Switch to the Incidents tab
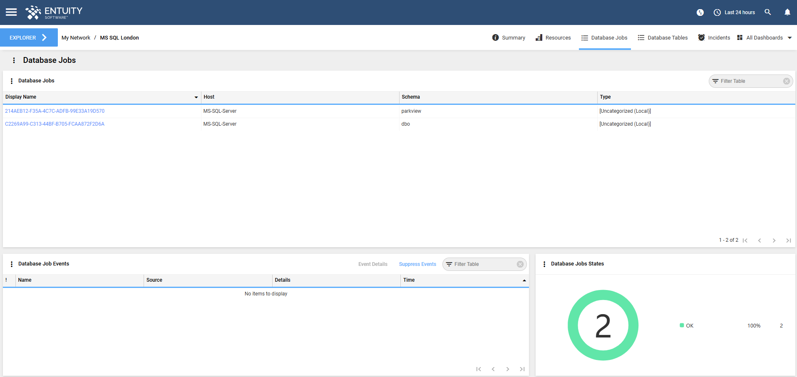The image size is (797, 377). tap(714, 37)
